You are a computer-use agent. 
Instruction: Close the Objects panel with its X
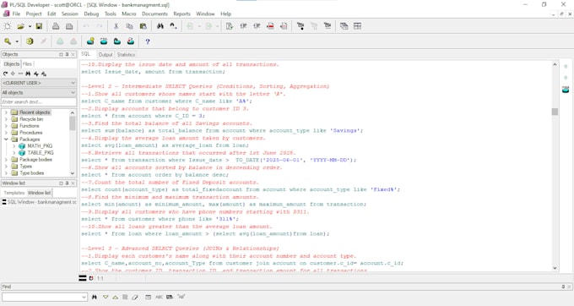(x=73, y=54)
